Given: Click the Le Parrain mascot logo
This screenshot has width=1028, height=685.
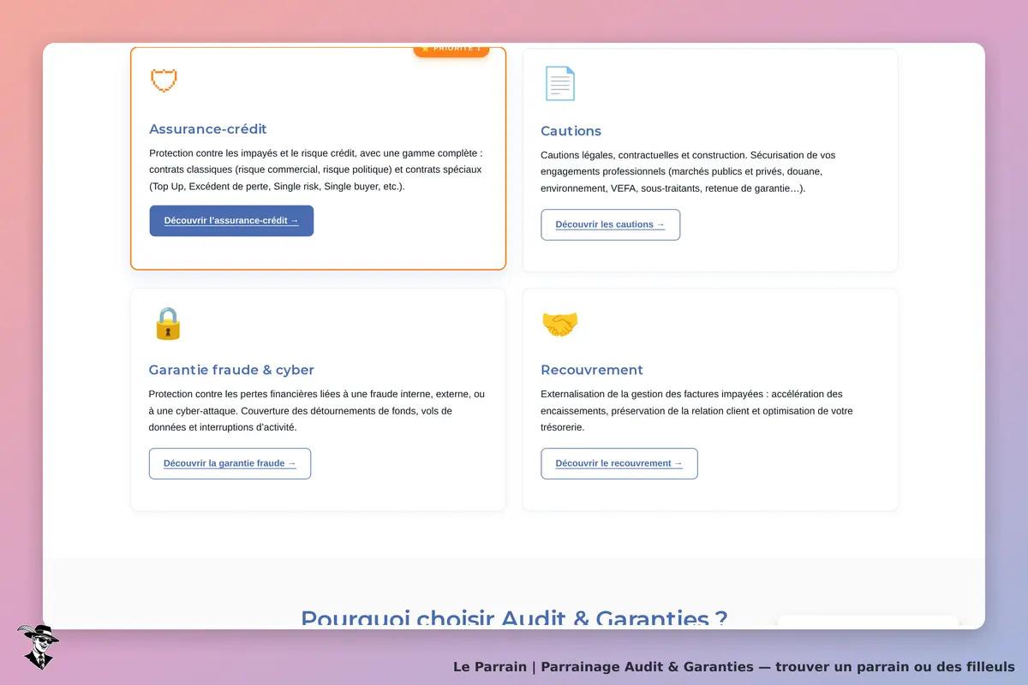Looking at the screenshot, I should click(x=38, y=646).
